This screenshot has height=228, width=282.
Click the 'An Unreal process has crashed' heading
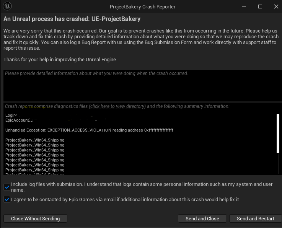(72, 19)
